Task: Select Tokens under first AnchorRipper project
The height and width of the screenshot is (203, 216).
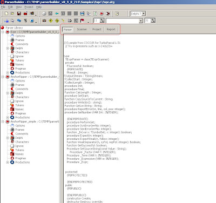Action: (19, 105)
